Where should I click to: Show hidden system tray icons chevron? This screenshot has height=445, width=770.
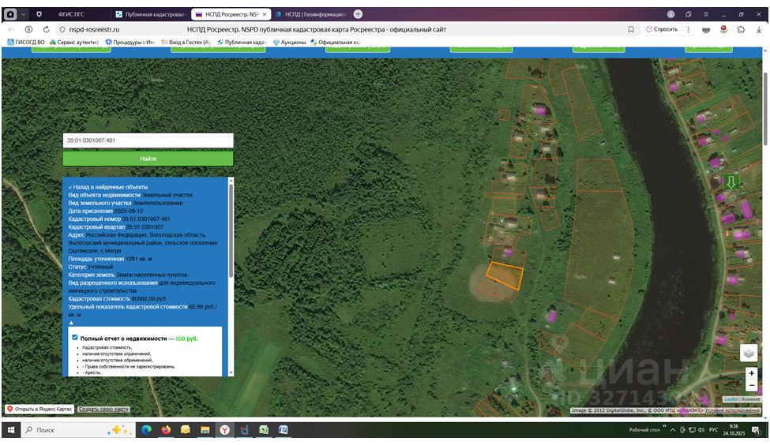tap(673, 430)
